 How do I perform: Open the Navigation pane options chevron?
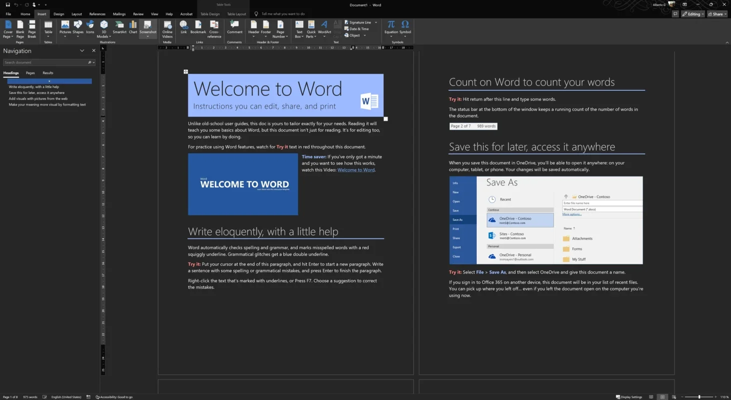click(82, 50)
